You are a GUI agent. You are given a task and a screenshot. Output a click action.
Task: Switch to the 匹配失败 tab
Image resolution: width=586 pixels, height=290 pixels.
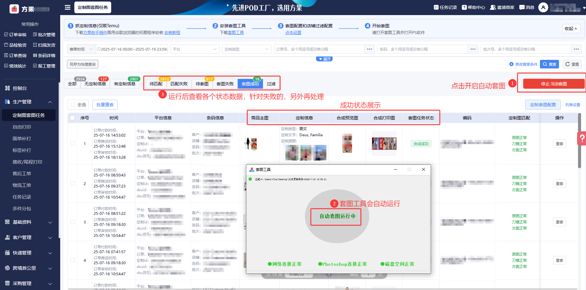(179, 84)
